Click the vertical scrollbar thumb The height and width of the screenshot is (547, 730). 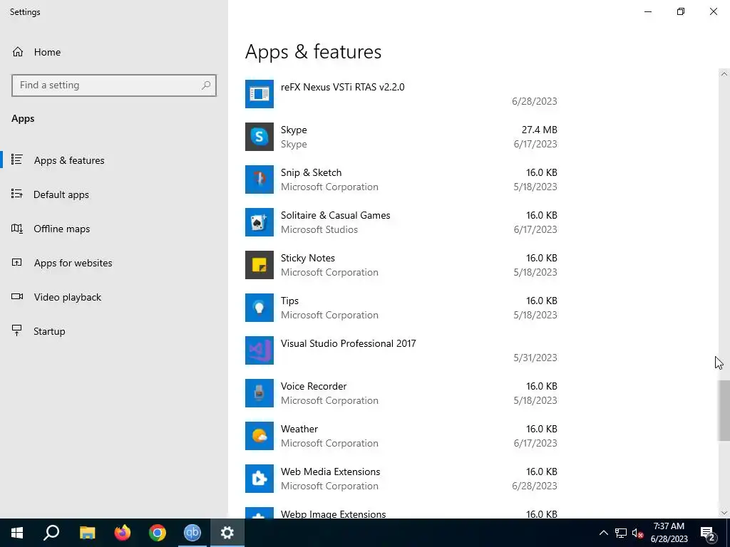tap(724, 411)
